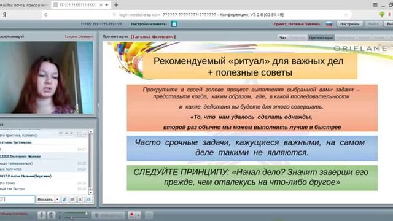Image resolution: width=393 pixels, height=221 pixels.
Task: Adjust the microphone level slider
Action: (76, 217)
